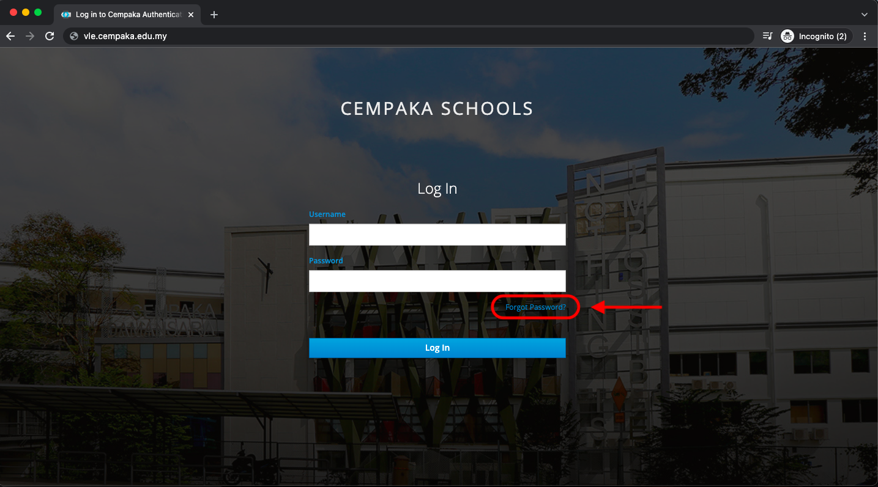Close the Cempaka Authentication tab

(x=191, y=15)
